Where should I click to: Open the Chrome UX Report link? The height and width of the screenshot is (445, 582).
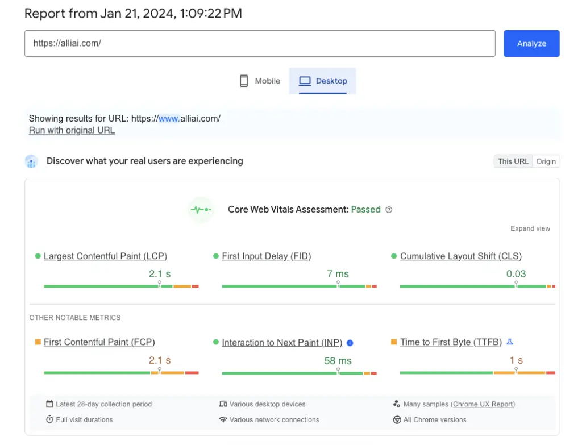(x=483, y=404)
